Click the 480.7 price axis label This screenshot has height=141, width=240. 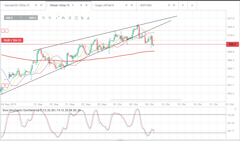(x=231, y=69)
